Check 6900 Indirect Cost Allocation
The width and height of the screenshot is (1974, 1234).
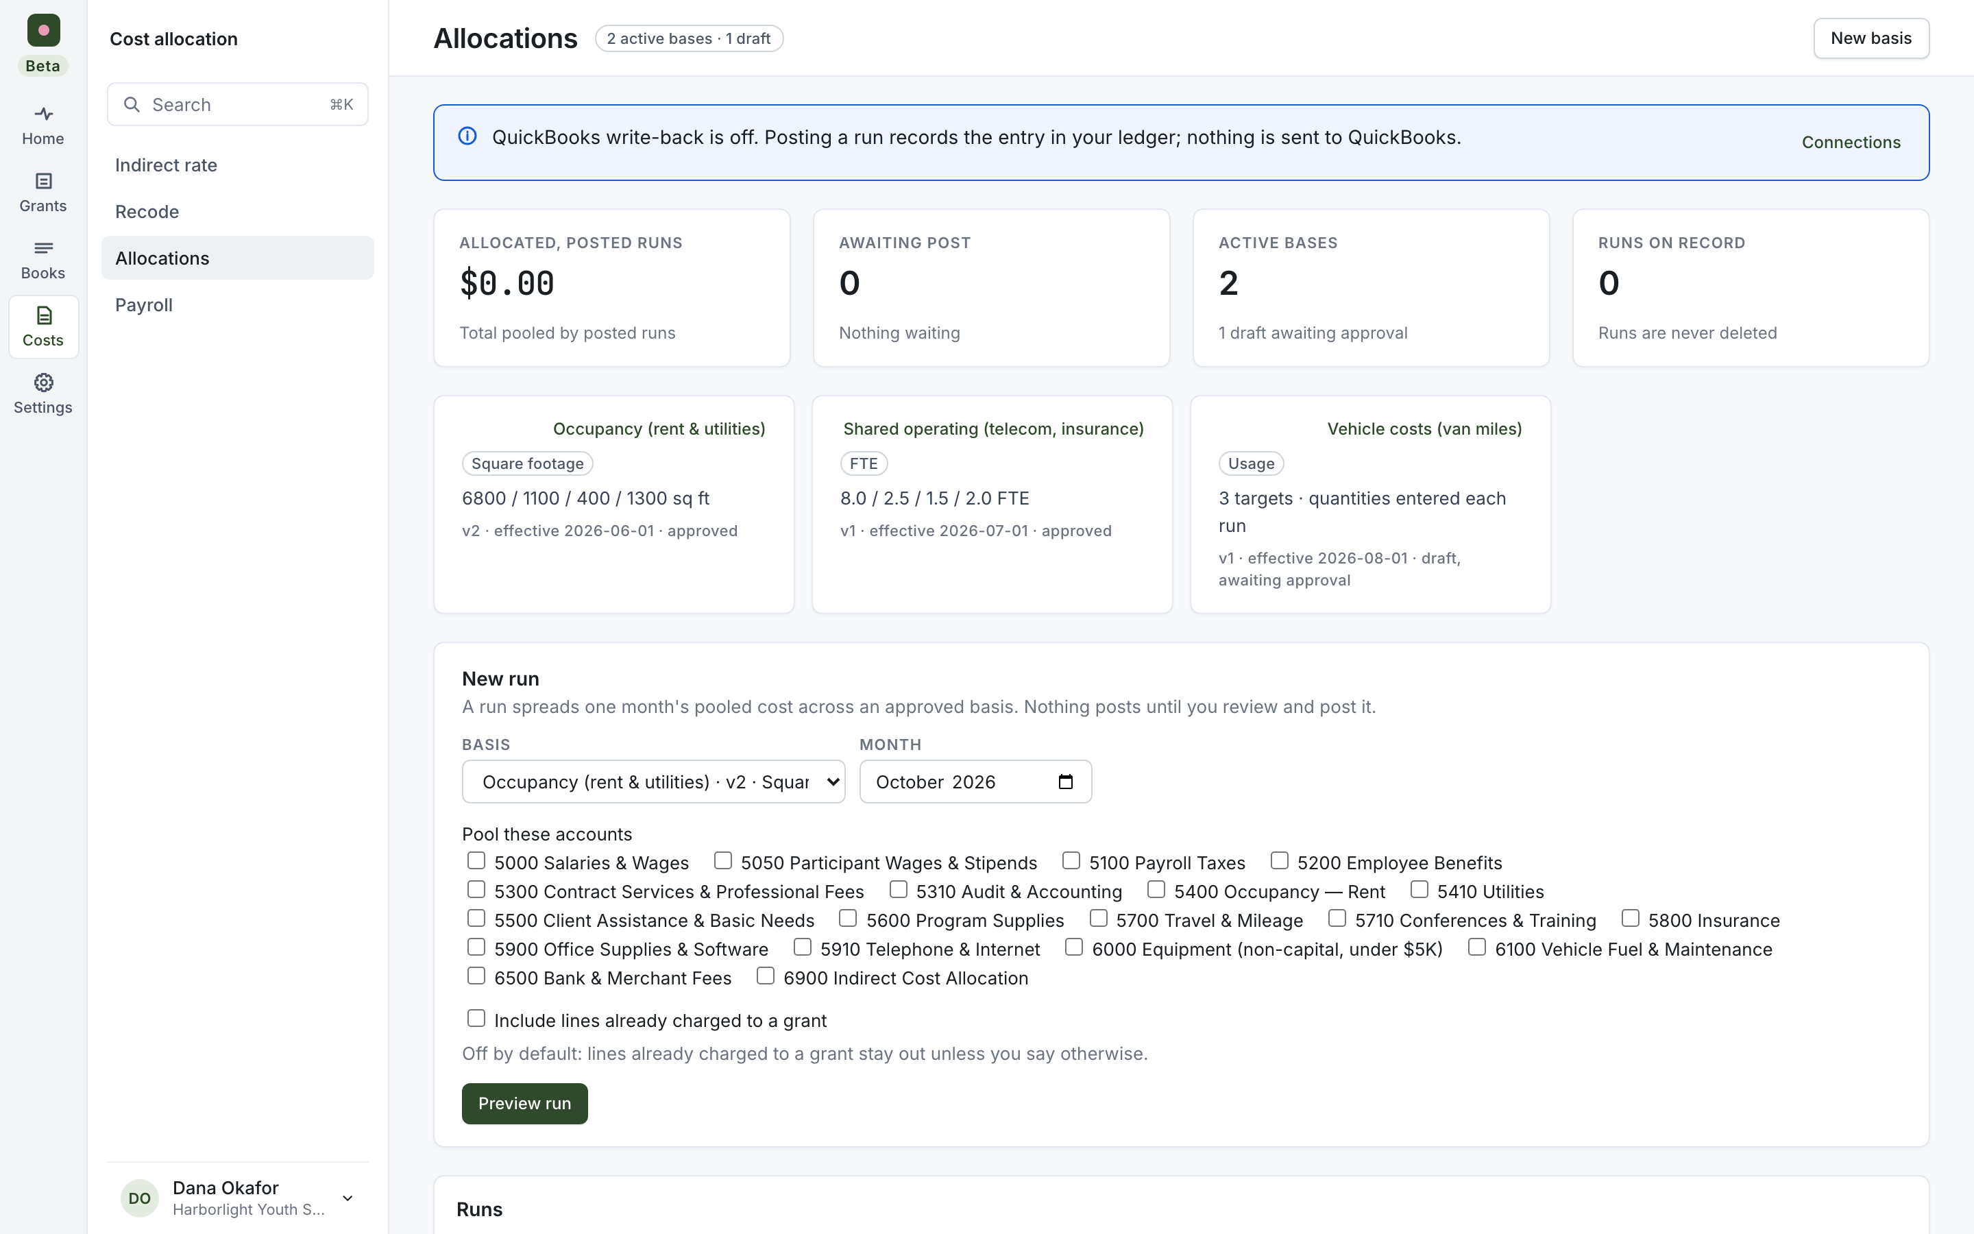[x=765, y=976]
